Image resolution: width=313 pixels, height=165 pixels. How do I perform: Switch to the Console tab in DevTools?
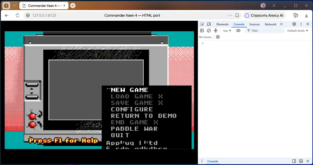(x=239, y=24)
